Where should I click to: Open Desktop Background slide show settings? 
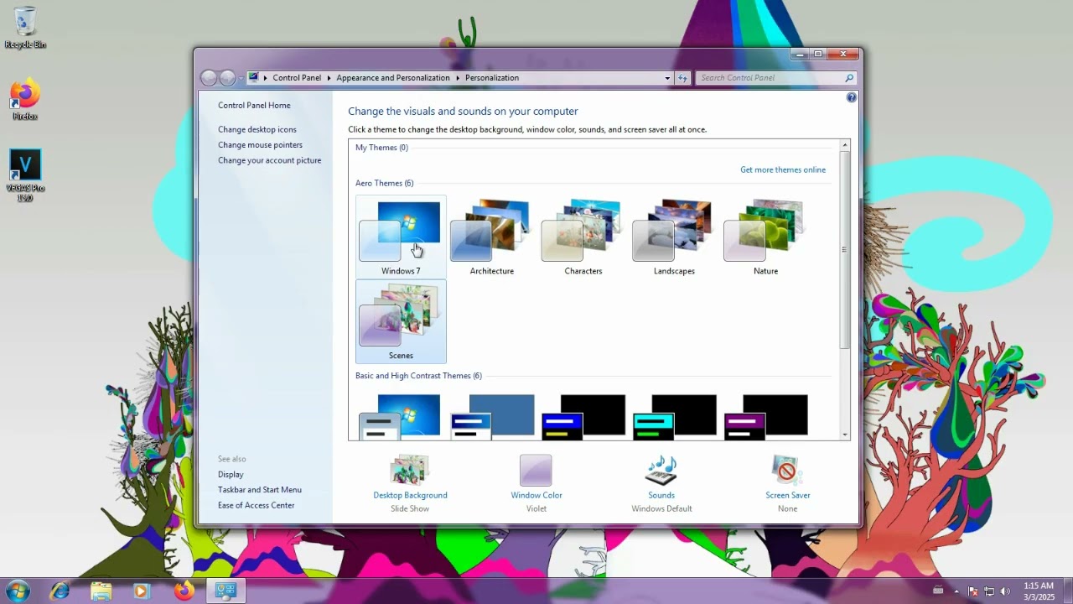[x=410, y=483]
